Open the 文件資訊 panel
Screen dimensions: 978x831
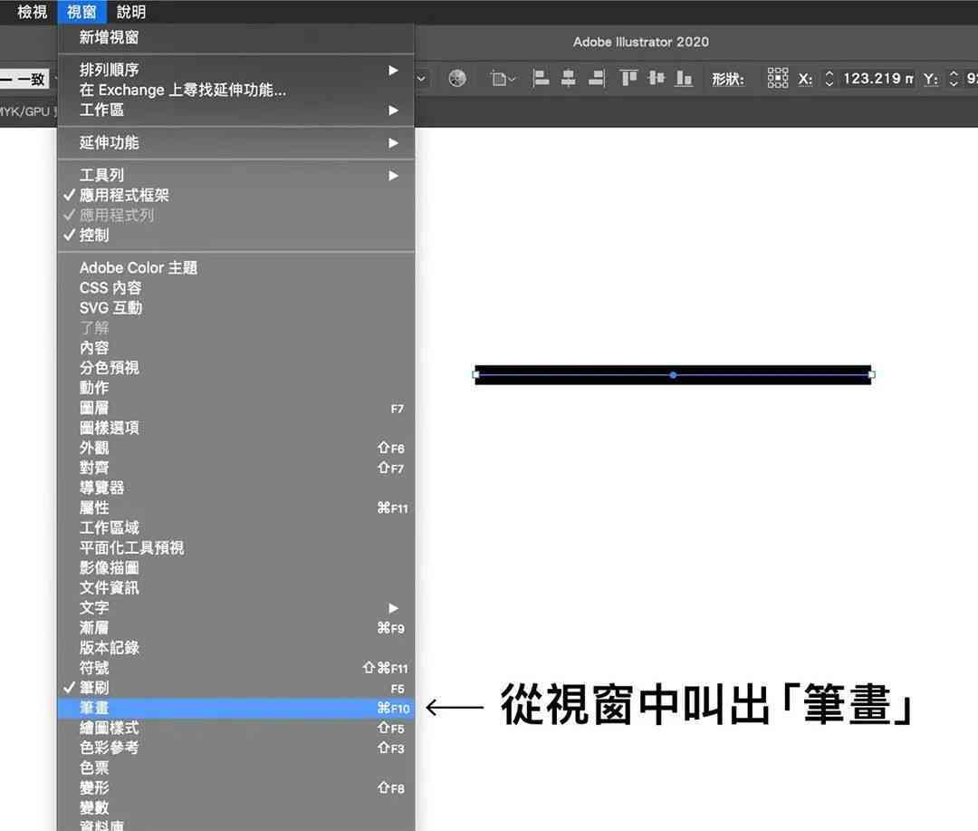235,588
